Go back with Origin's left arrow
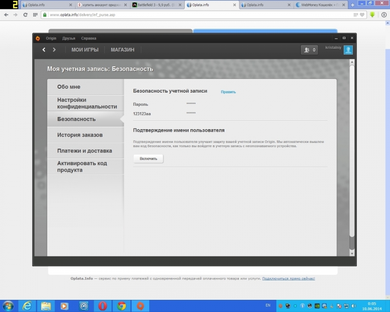Screen dimensions: 390x312 [44, 50]
